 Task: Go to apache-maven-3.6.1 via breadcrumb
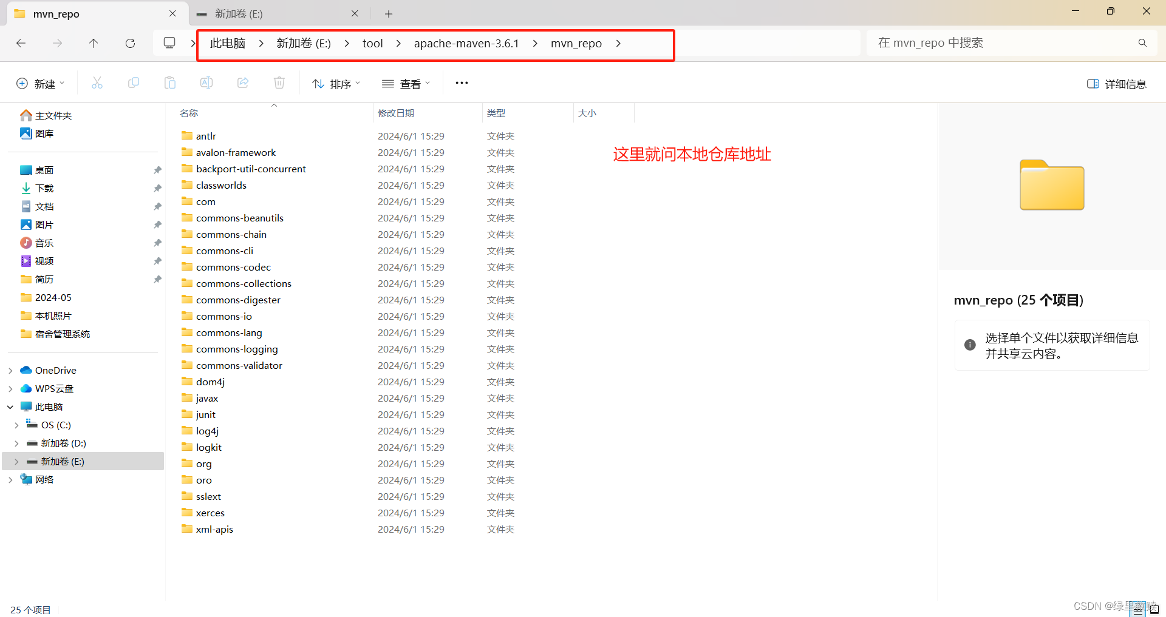pos(466,43)
